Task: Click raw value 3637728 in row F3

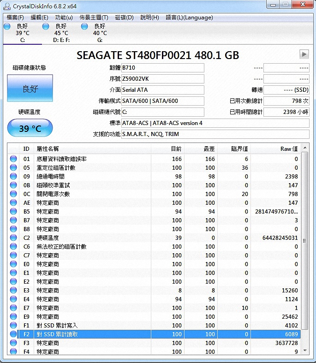Action: (286, 343)
